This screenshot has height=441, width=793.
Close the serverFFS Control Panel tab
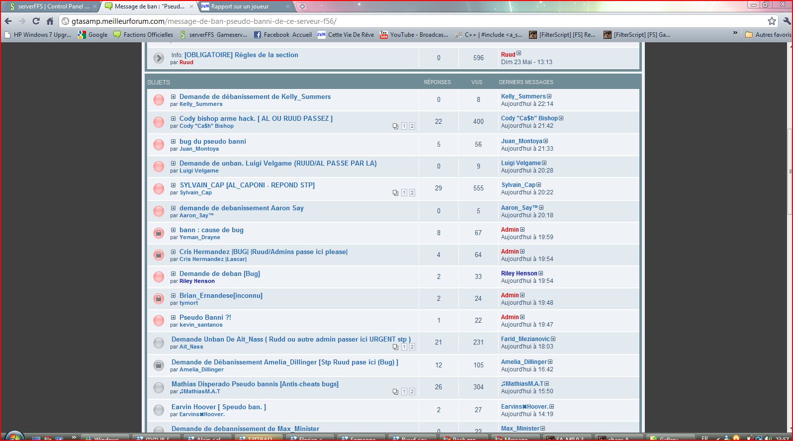pyautogui.click(x=94, y=6)
